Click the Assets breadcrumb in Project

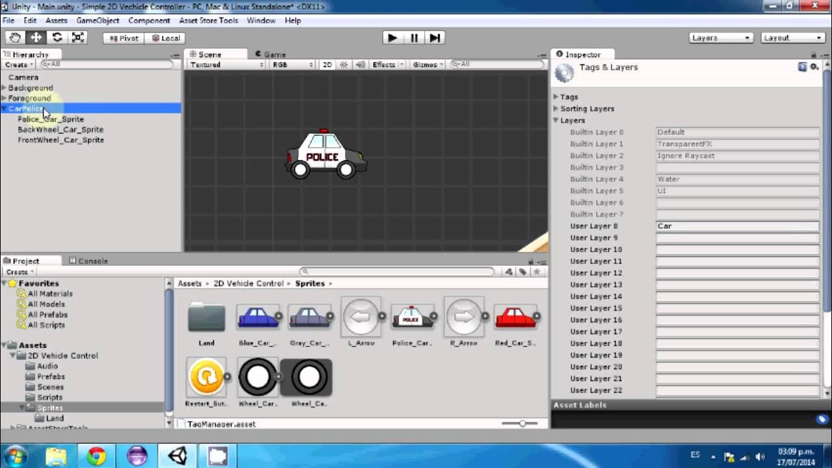[190, 283]
